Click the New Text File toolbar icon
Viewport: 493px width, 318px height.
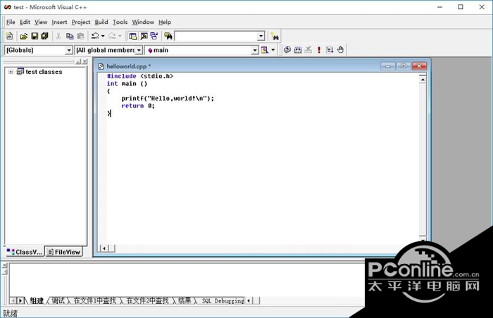(9, 36)
